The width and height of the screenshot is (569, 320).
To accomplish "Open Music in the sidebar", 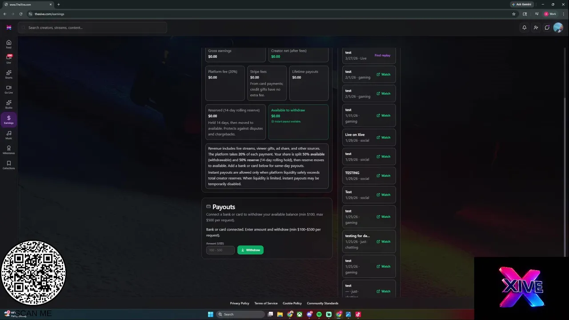I will (8, 135).
